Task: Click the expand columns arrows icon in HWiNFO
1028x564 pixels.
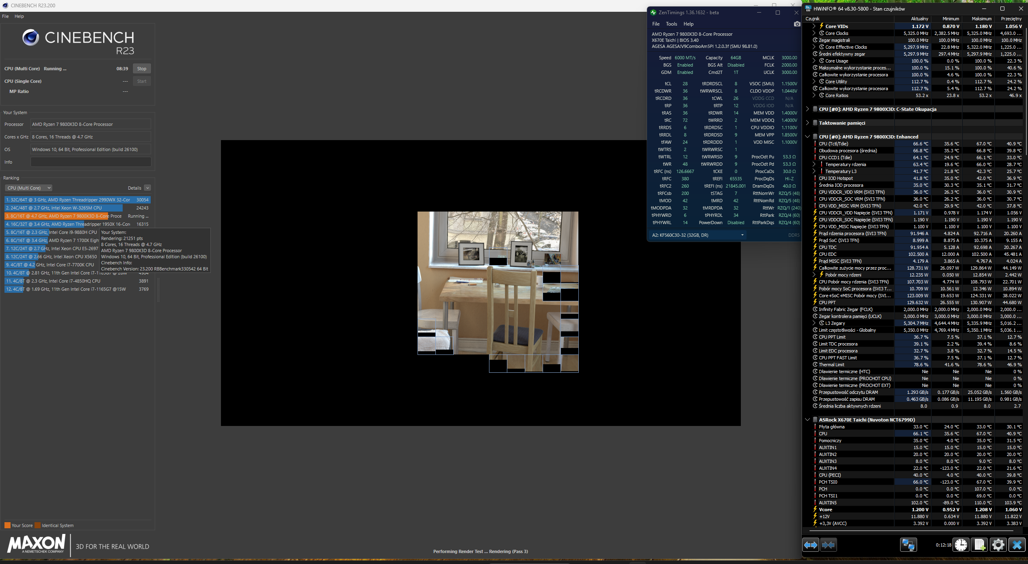Action: 811,545
